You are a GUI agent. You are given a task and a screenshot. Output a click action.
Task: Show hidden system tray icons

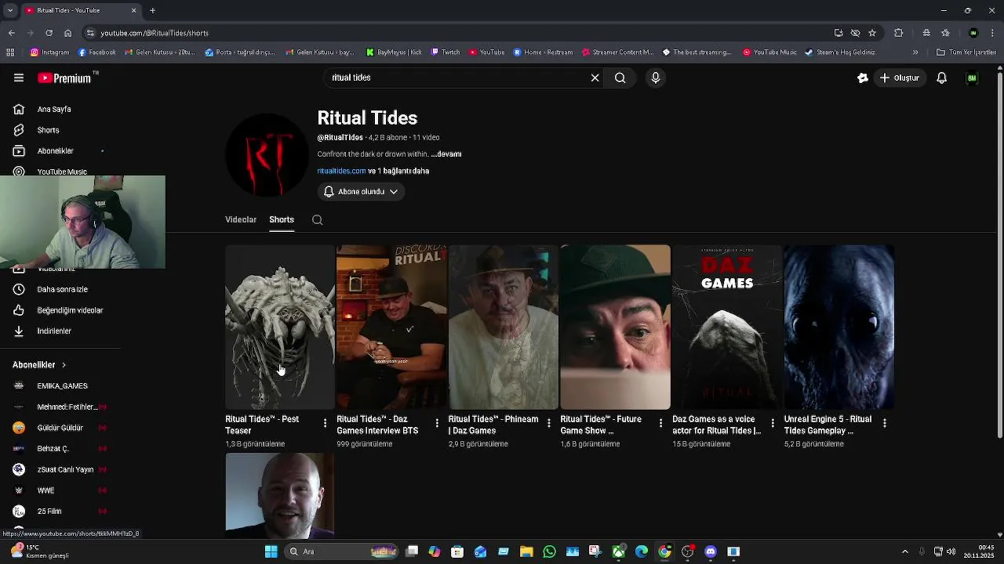[904, 551]
